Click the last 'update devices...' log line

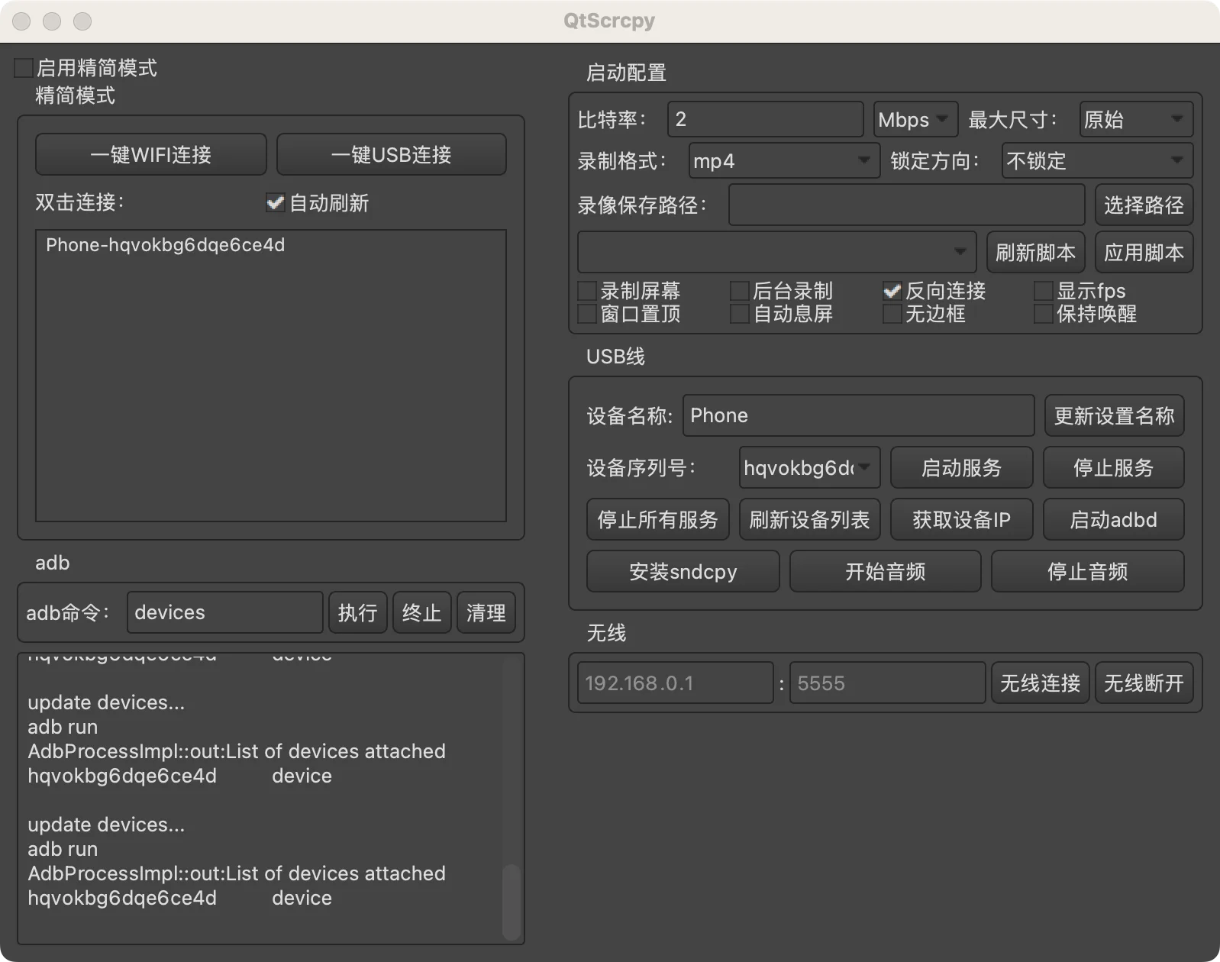106,825
